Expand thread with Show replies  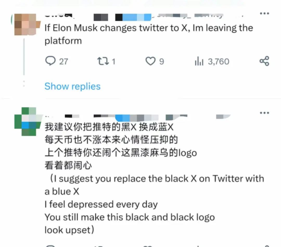pyautogui.click(x=72, y=86)
